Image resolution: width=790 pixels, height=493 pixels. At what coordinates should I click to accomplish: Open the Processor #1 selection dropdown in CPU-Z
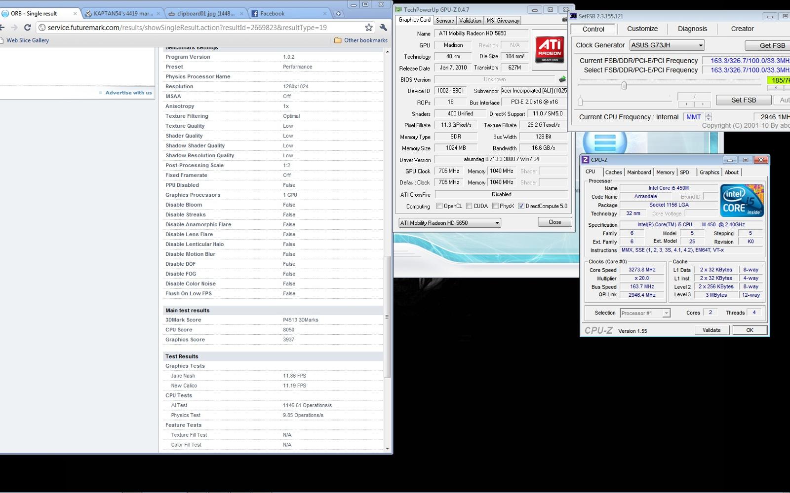[x=645, y=313]
